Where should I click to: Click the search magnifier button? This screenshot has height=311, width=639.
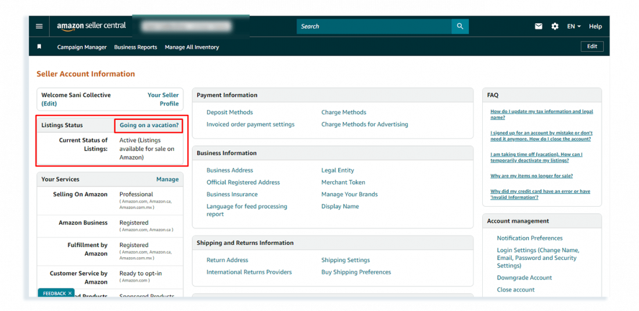[x=460, y=27]
